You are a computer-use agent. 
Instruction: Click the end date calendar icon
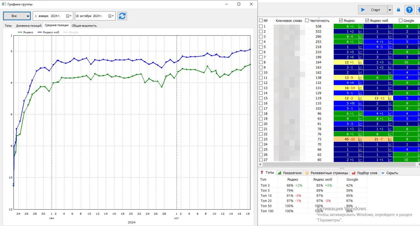coord(110,16)
